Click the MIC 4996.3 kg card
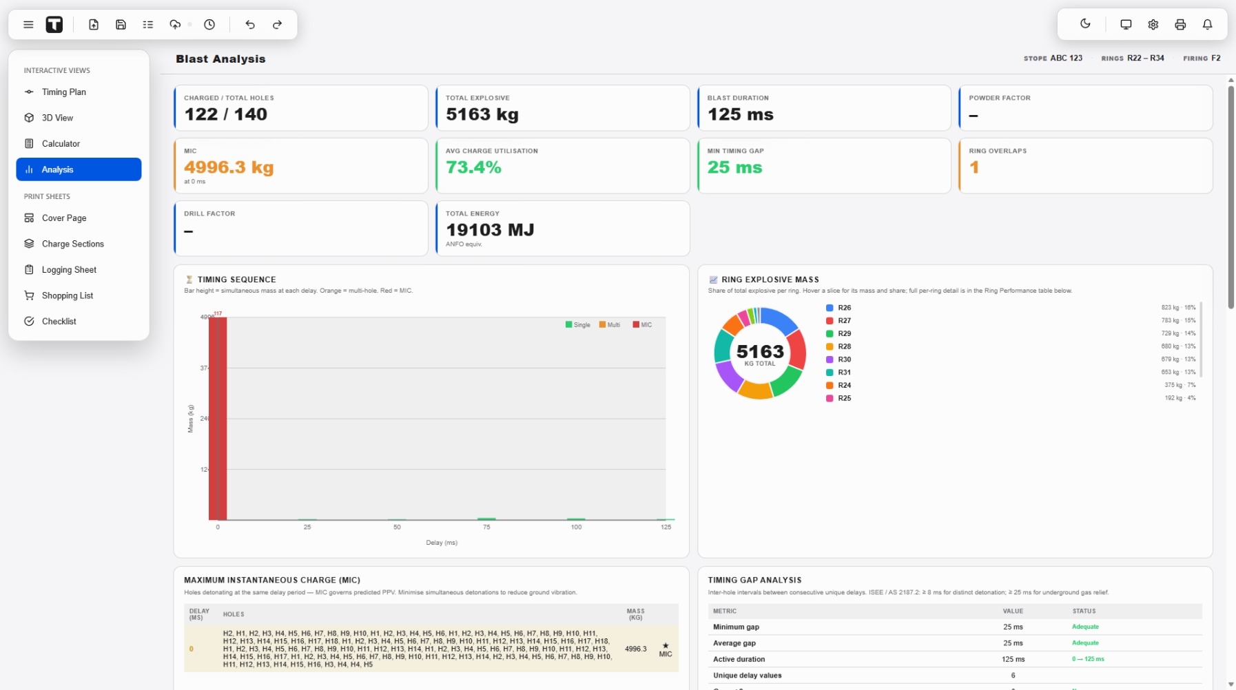 (301, 166)
